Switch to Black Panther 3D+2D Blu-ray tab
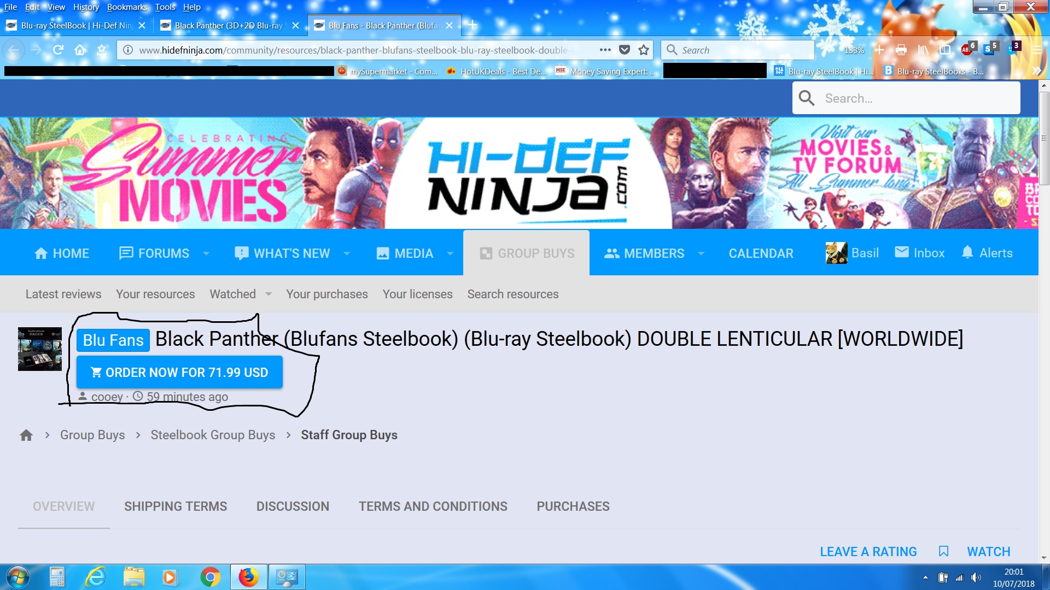 [x=229, y=25]
